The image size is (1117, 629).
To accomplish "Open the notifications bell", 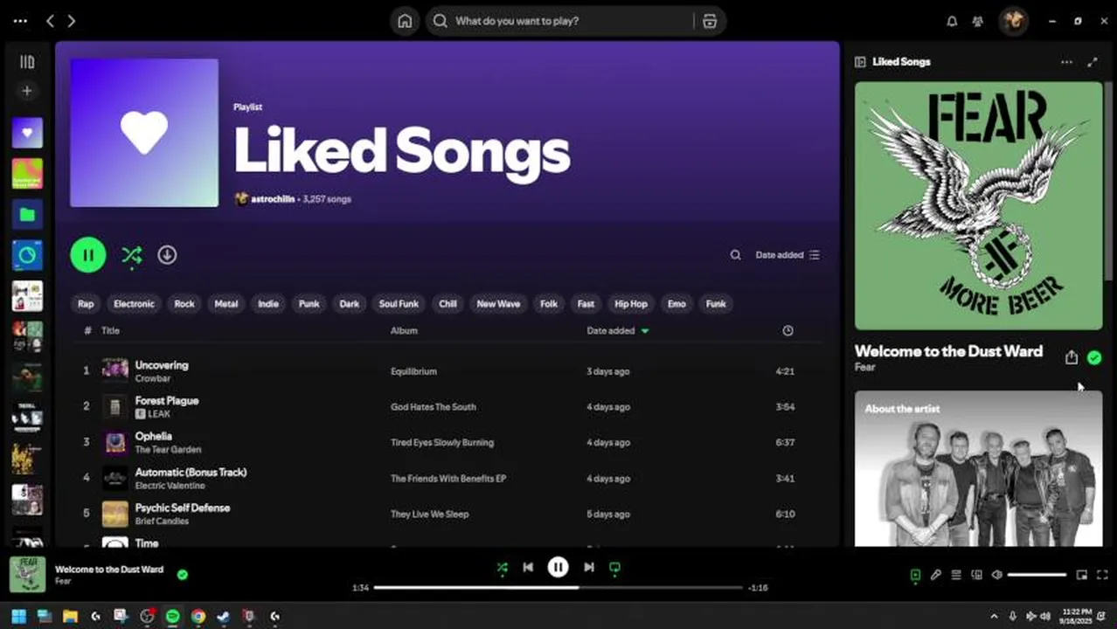I will [x=952, y=21].
